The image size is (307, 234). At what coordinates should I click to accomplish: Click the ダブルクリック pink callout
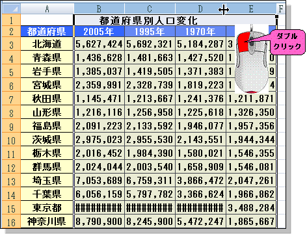point(287,42)
